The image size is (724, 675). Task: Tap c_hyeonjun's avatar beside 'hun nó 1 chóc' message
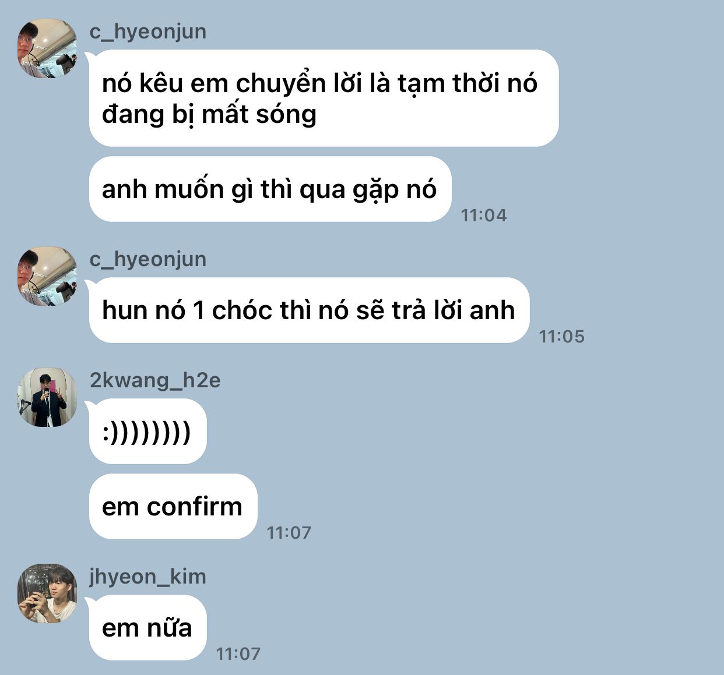point(47,276)
